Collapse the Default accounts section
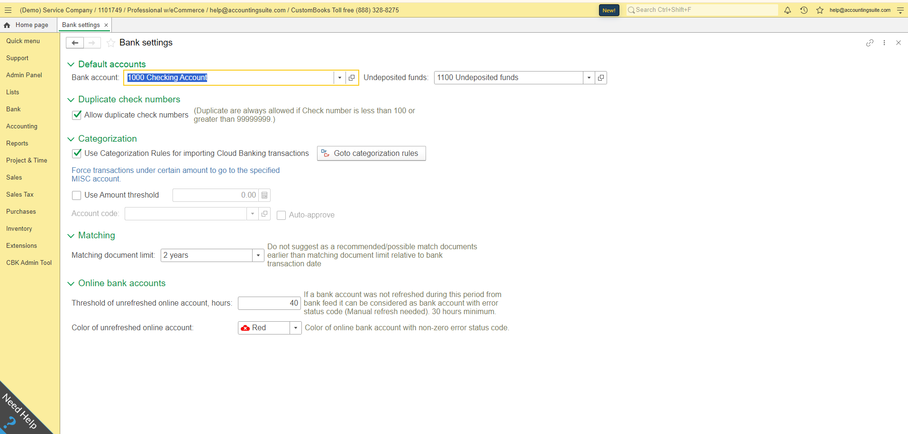 71,64
